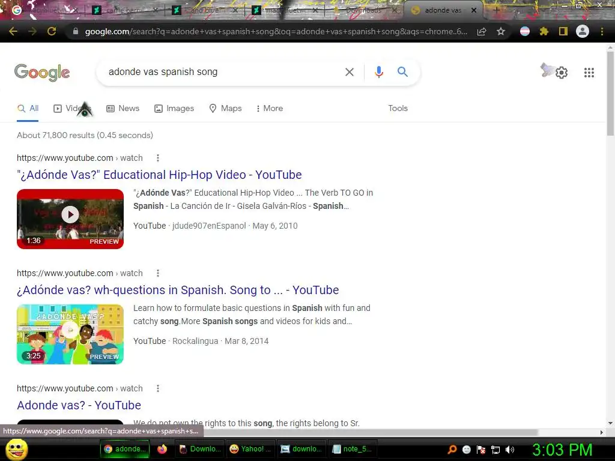Switch to the 'note_5...' taskbar window

[352, 449]
